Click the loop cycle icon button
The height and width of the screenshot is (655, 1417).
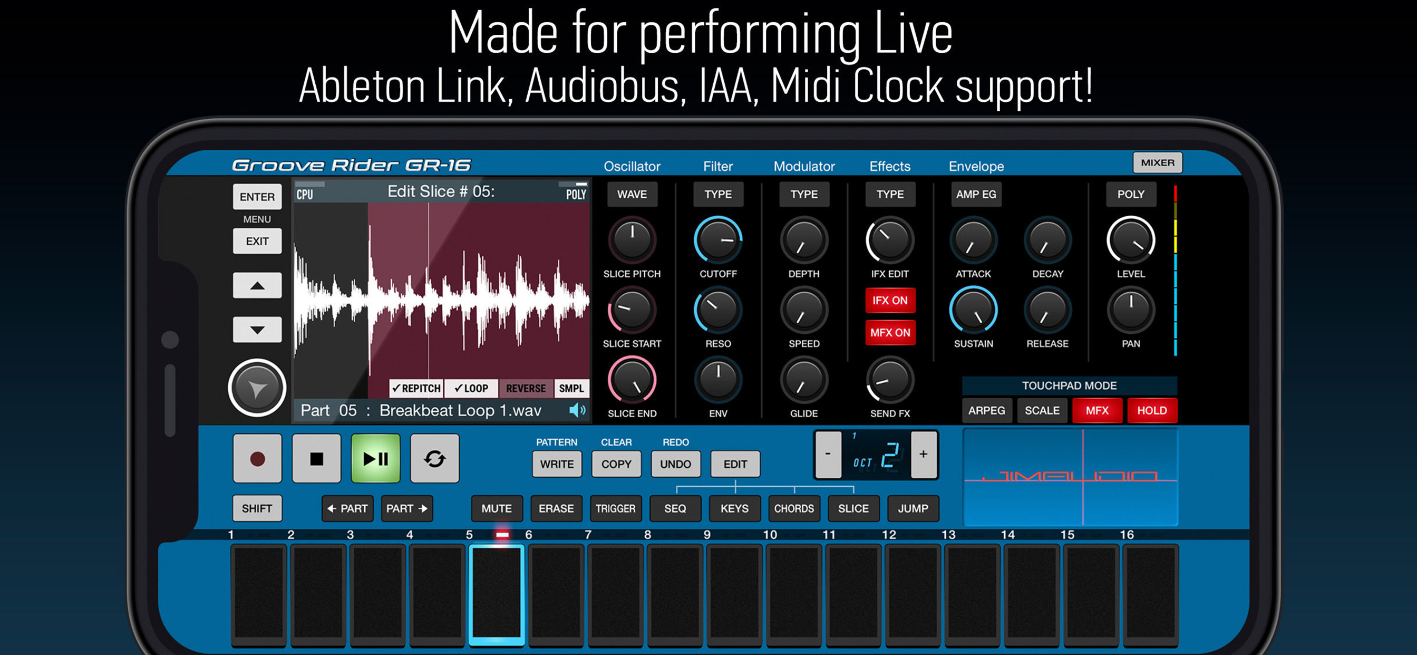[x=434, y=458]
